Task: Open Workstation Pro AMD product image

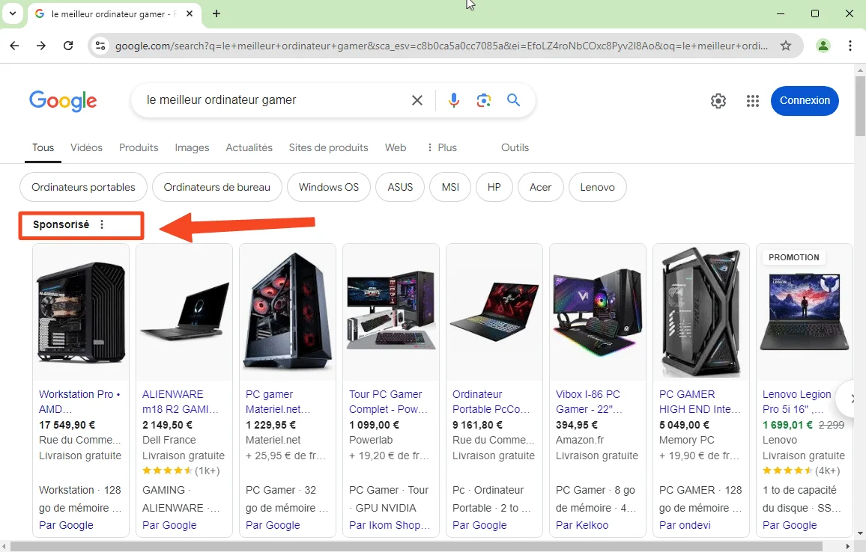Action: 81,312
